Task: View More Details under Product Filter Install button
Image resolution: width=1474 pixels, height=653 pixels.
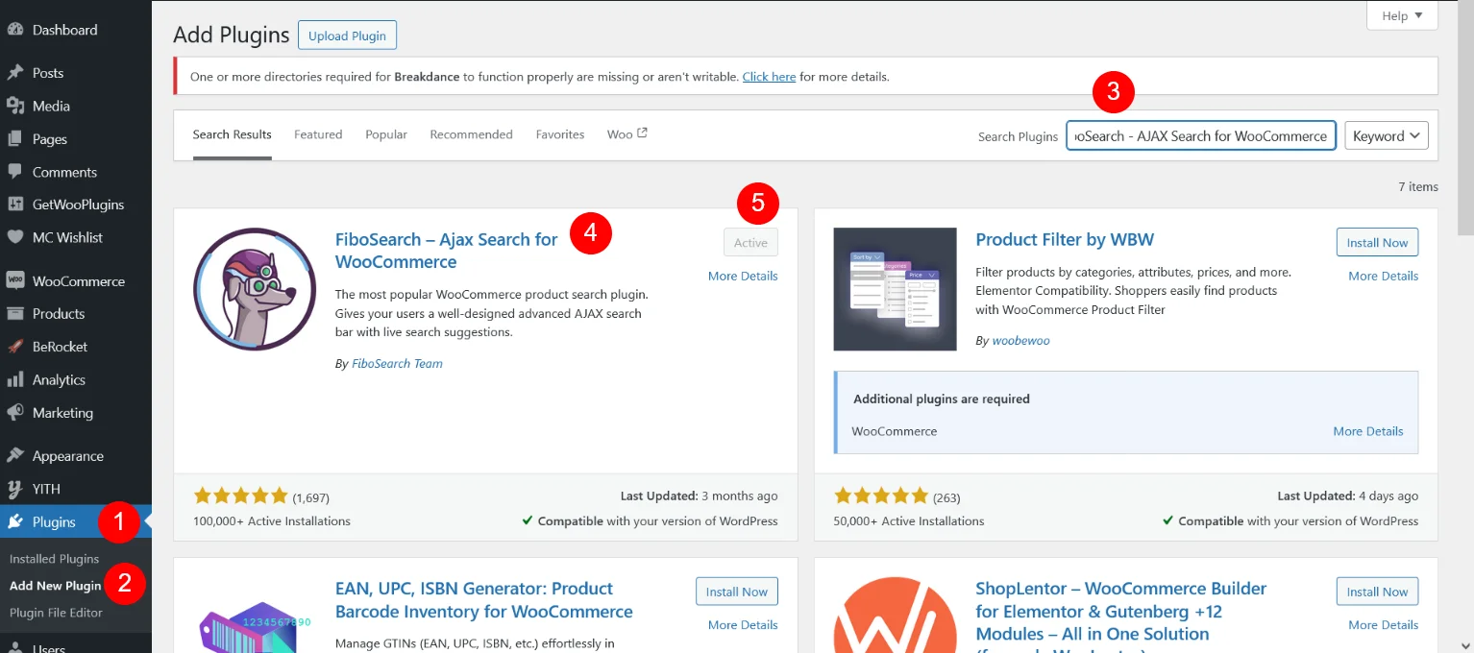Action: click(1383, 276)
